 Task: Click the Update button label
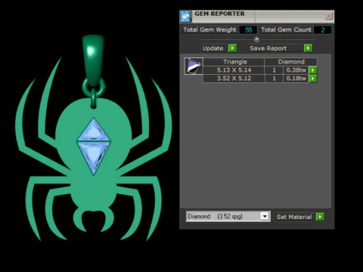[213, 48]
